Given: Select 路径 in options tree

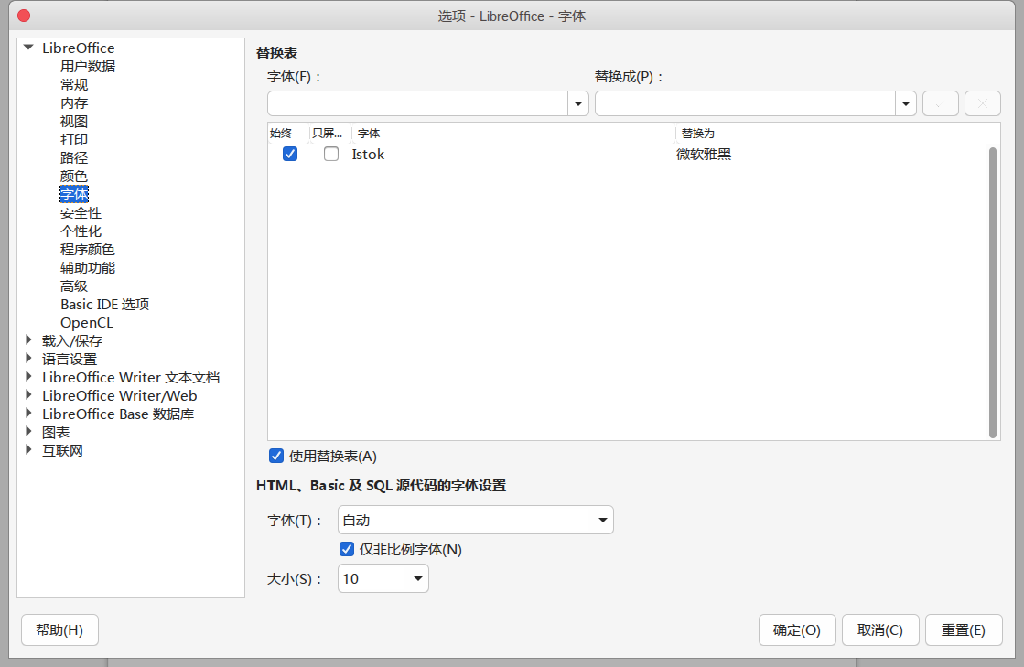Looking at the screenshot, I should click(x=74, y=158).
